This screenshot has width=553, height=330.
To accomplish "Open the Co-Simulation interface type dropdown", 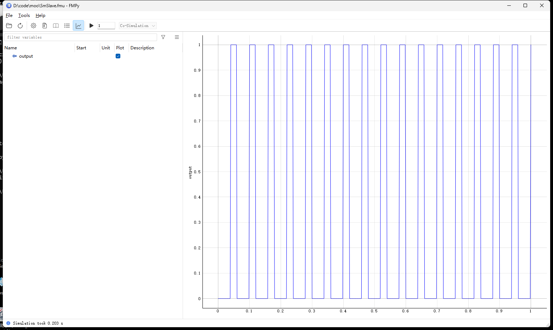I will point(138,26).
